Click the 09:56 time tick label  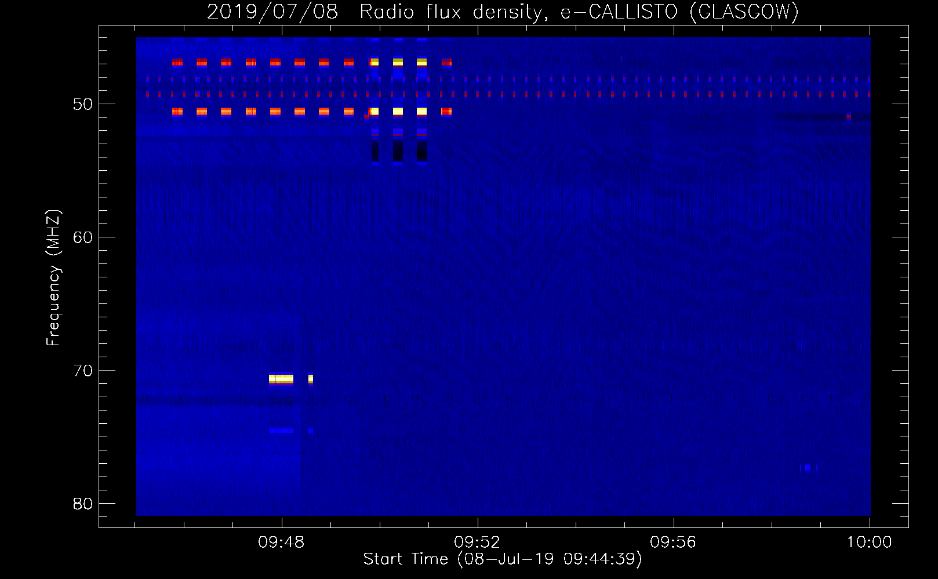tap(673, 543)
